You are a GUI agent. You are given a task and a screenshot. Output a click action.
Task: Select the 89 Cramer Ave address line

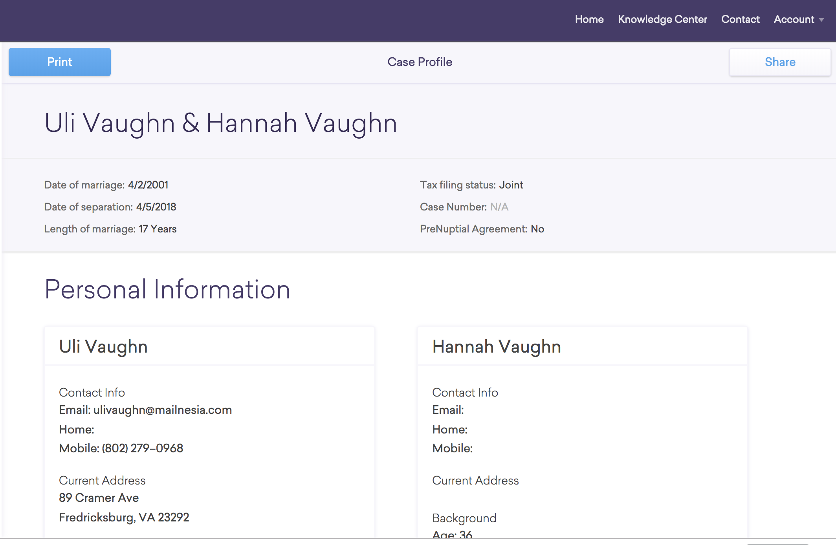[x=99, y=498]
